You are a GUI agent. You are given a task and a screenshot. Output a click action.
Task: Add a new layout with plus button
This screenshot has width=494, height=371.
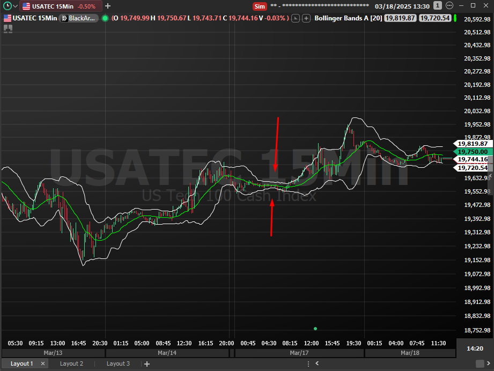pos(146,364)
